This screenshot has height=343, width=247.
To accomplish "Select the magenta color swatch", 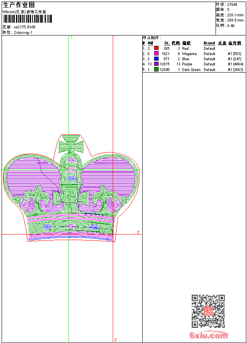I will point(156,53).
